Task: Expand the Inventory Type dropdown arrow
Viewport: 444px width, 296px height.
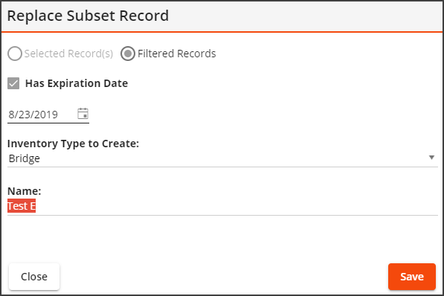Action: [x=431, y=158]
